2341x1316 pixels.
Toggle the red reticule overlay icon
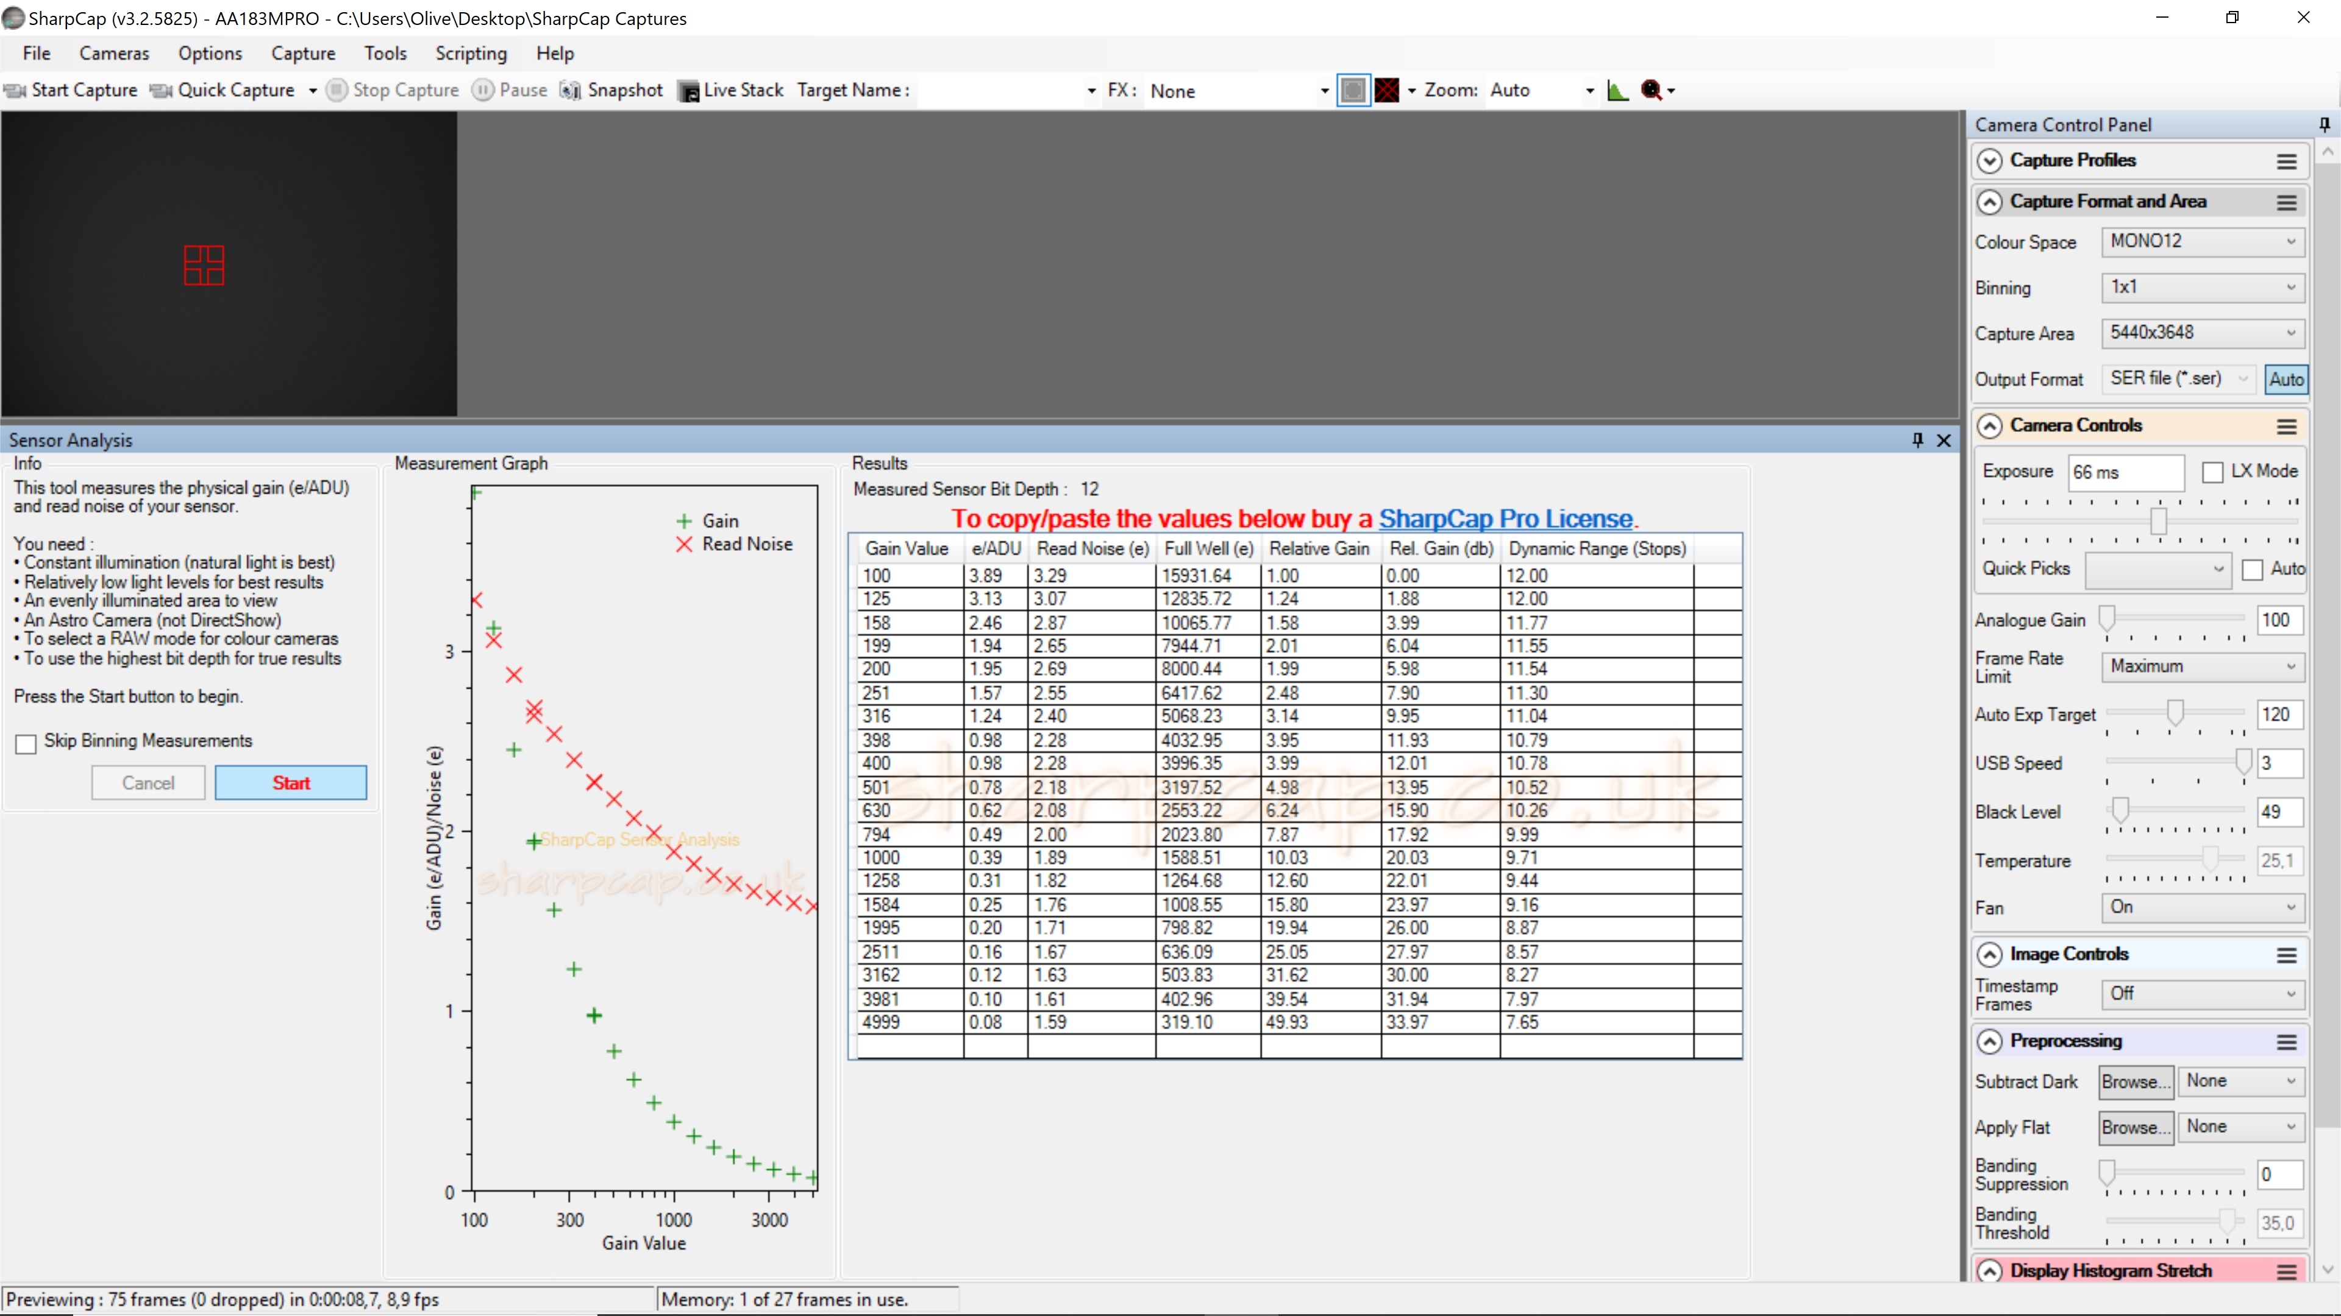click(1387, 90)
